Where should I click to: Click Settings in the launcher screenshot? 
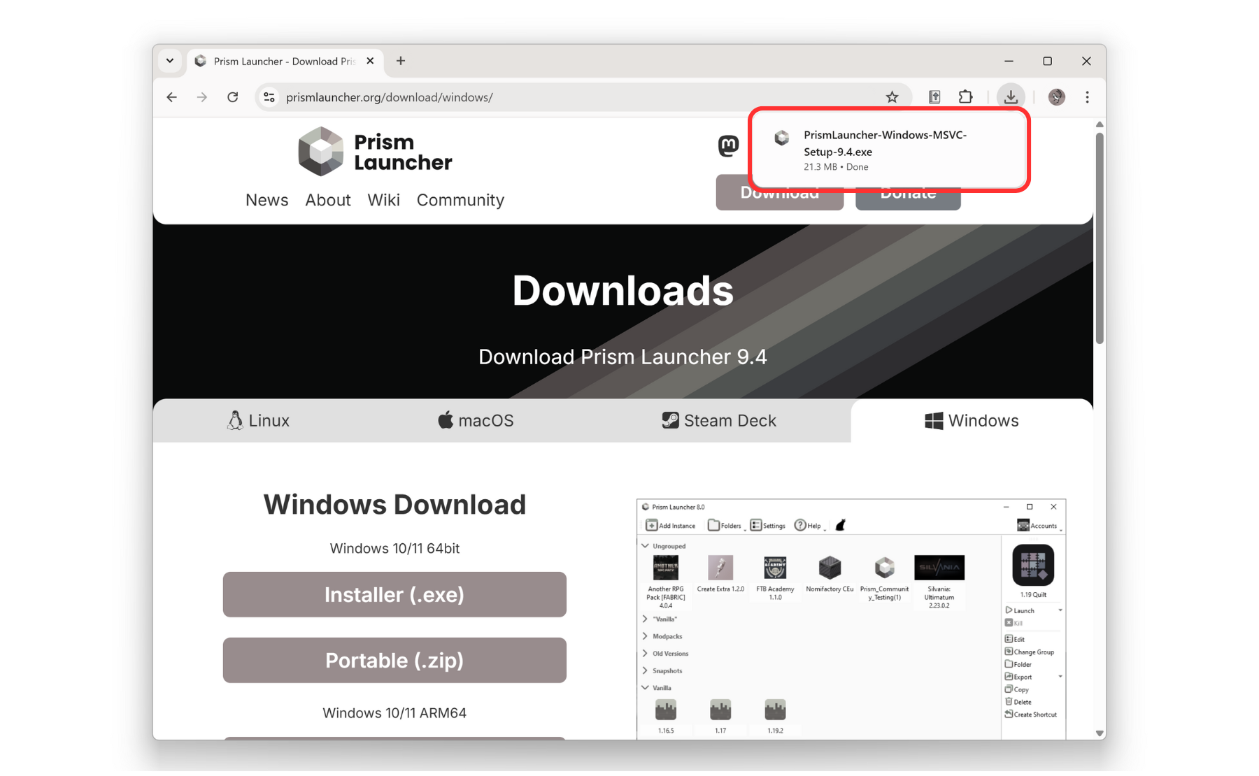click(767, 525)
